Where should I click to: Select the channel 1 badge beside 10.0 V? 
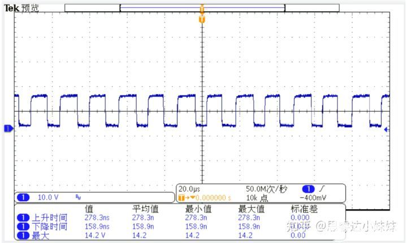(x=23, y=198)
